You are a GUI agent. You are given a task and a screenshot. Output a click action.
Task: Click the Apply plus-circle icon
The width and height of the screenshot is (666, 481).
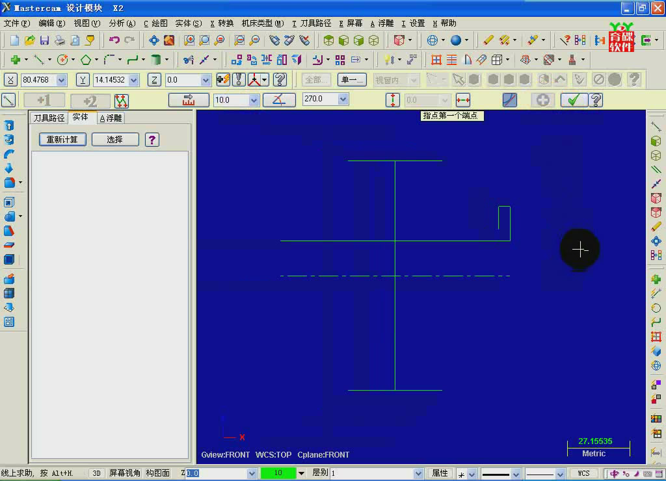[542, 100]
